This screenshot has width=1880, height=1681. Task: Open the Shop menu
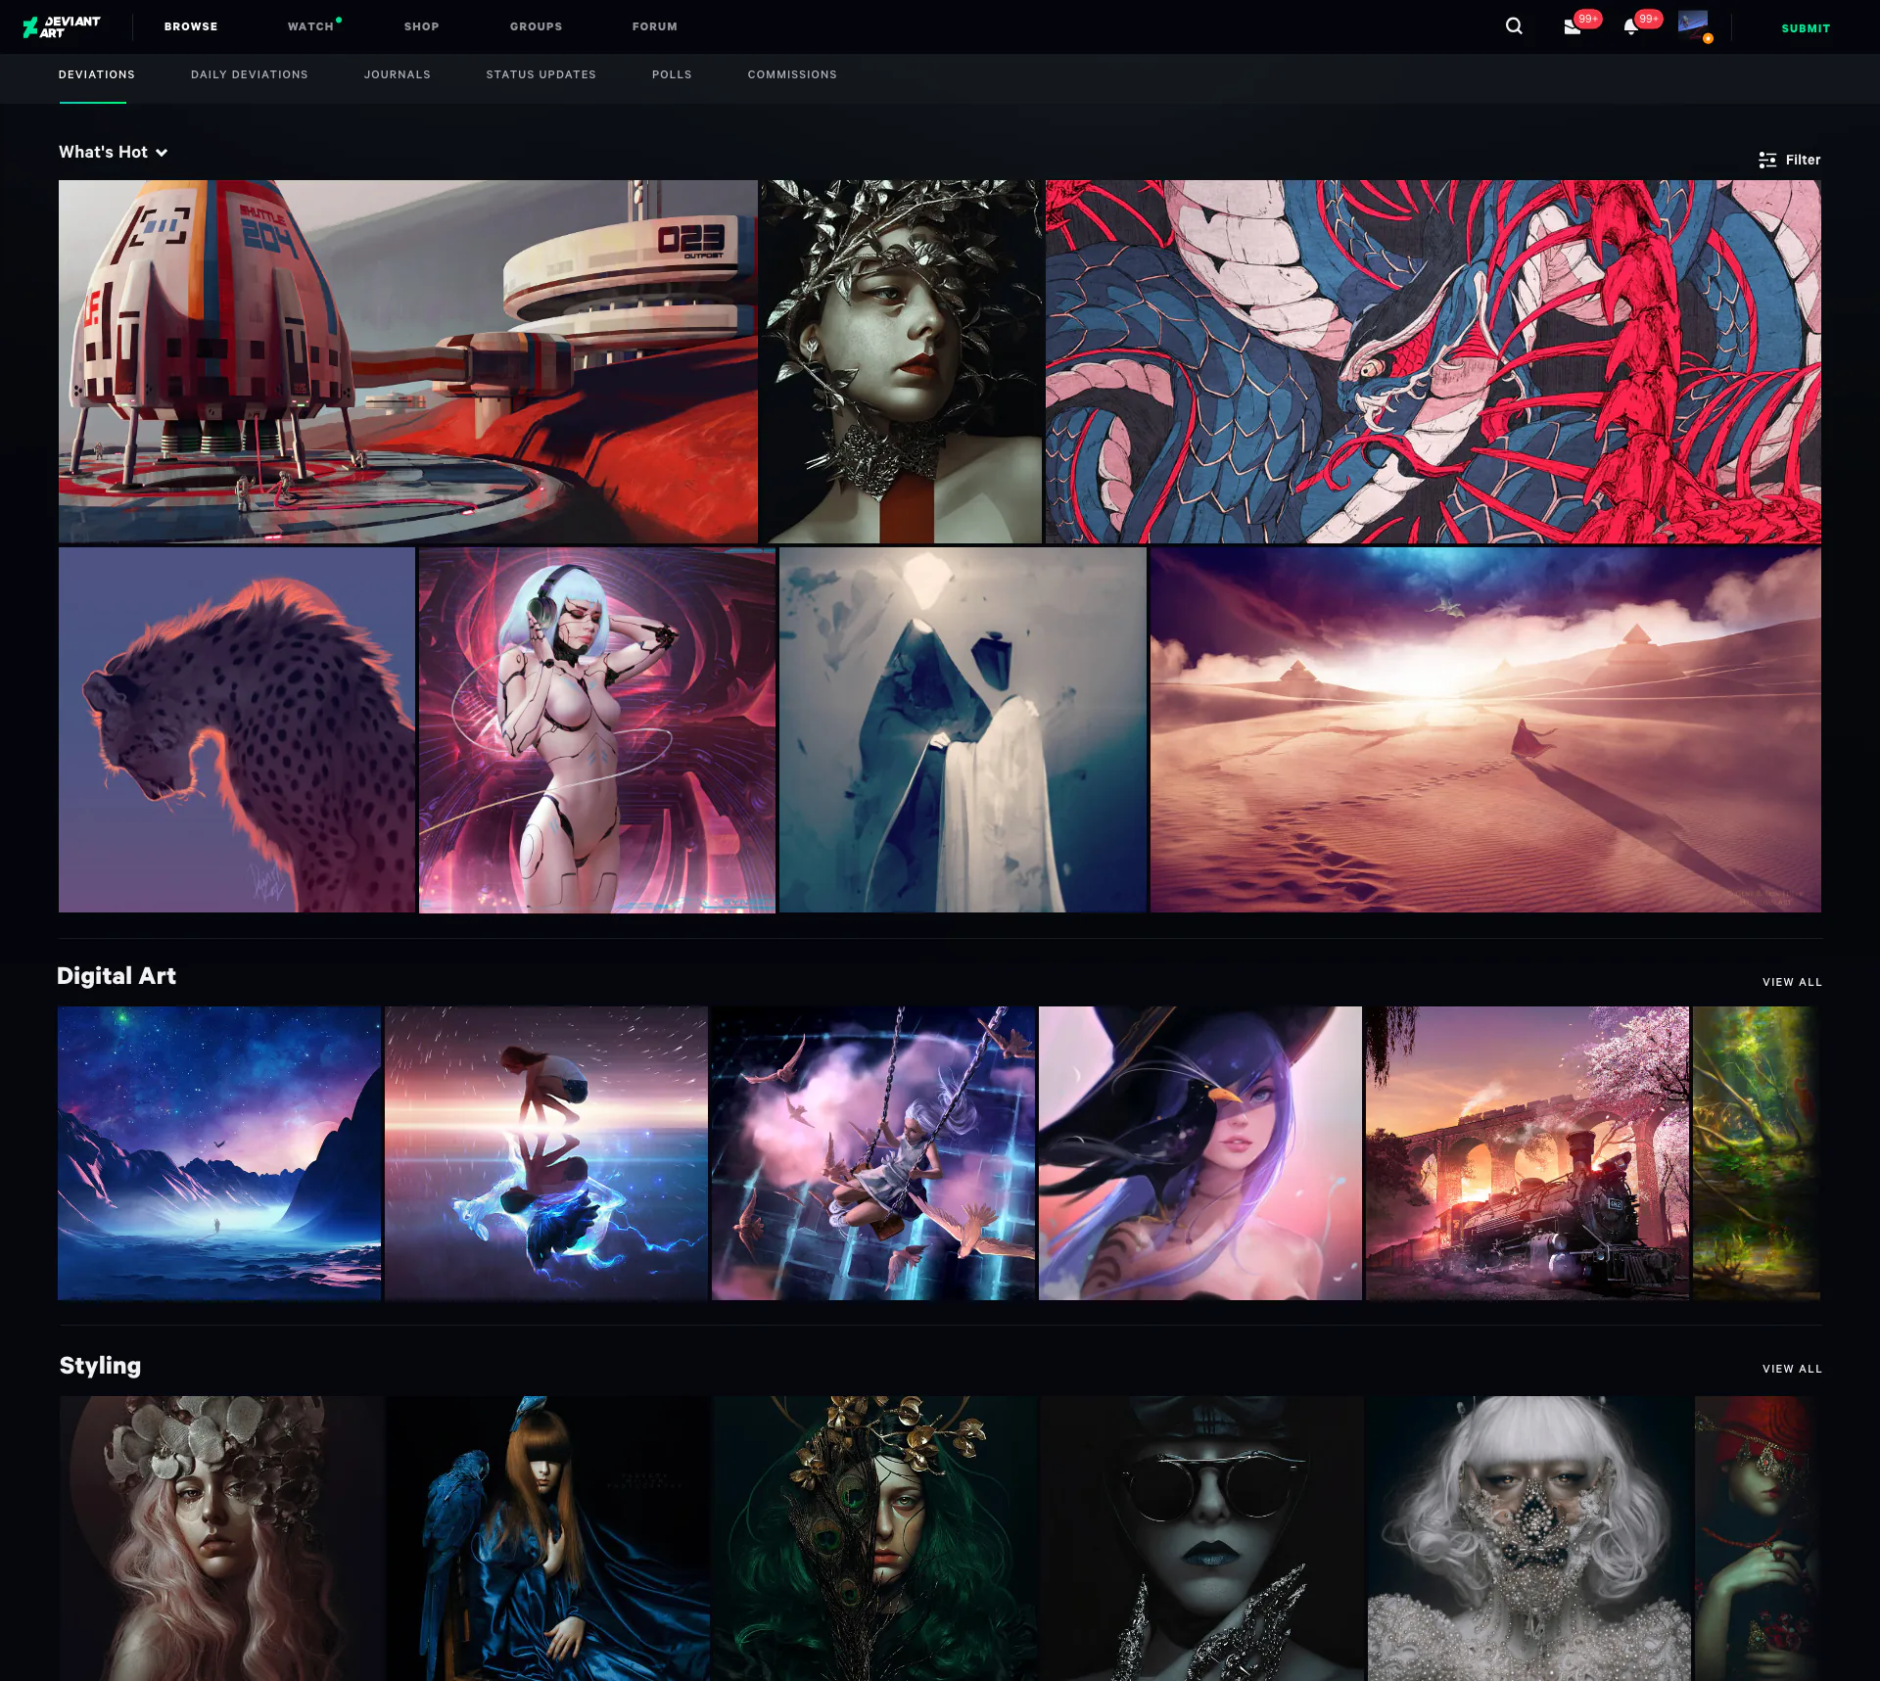coord(422,26)
